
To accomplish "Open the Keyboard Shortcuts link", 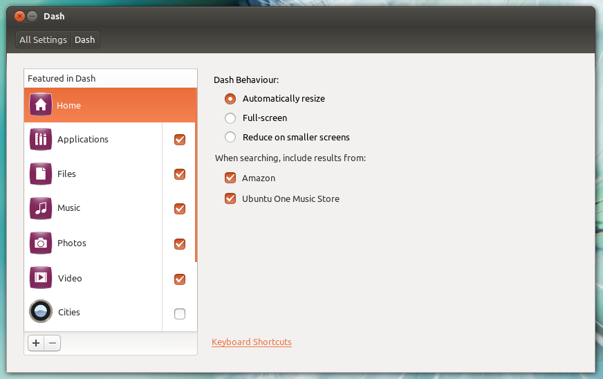I will (x=252, y=342).
